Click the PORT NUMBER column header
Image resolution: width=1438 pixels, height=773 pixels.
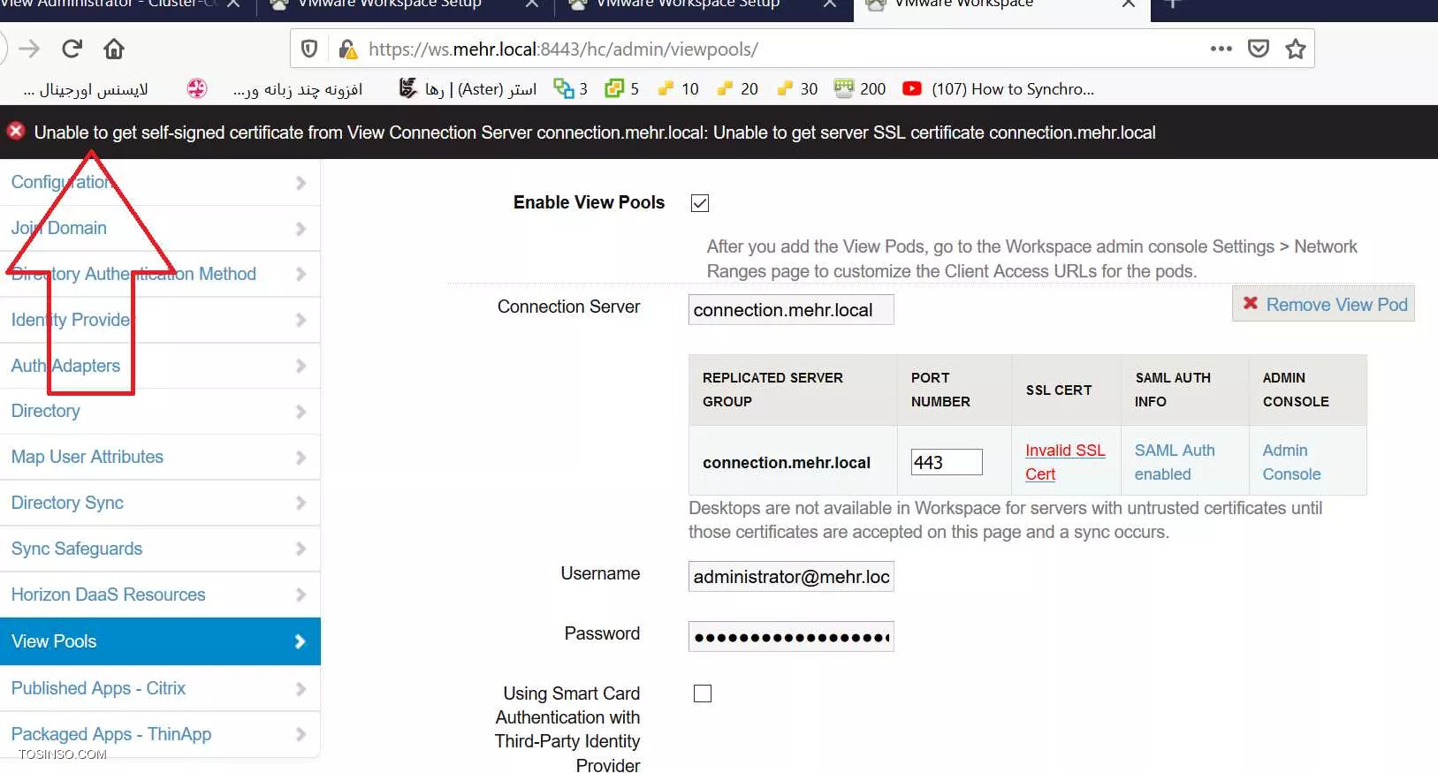(x=955, y=390)
